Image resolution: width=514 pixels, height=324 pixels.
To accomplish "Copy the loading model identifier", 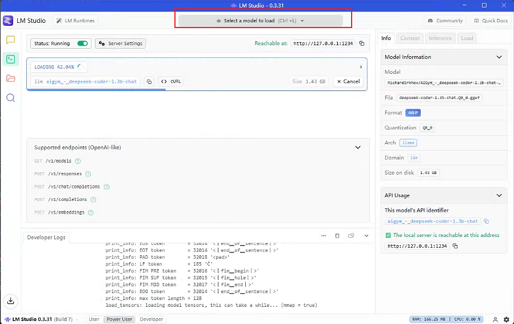I will coord(149,82).
